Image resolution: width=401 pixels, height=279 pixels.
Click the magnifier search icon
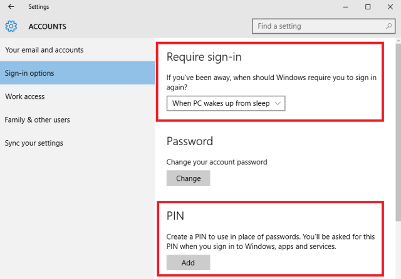[x=388, y=26]
